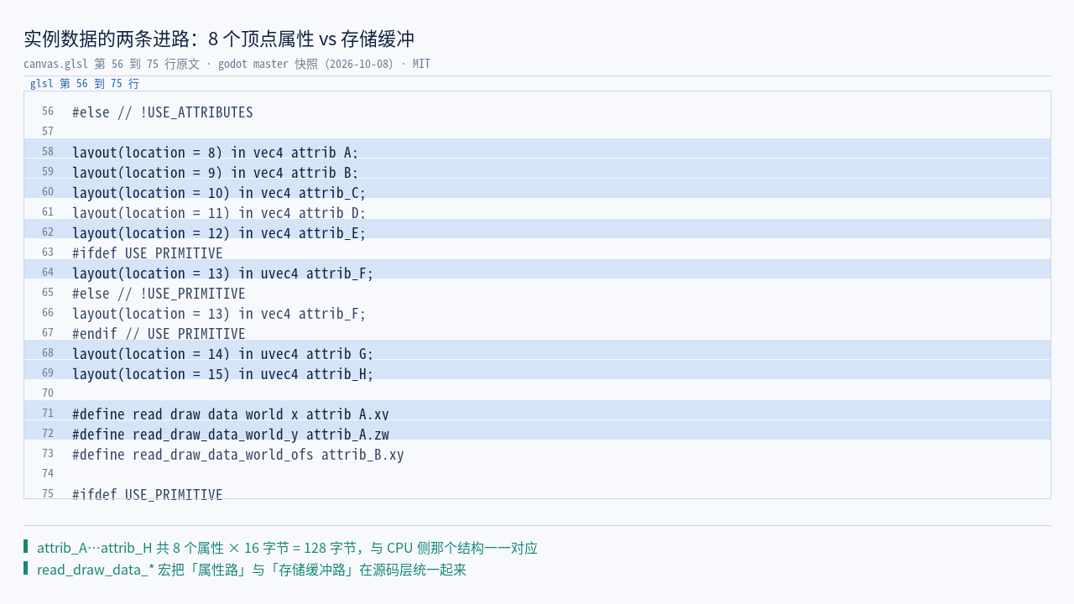This screenshot has width=1074, height=604.
Task: Click the note about 8 个属性 × 16 字节
Action: (287, 548)
